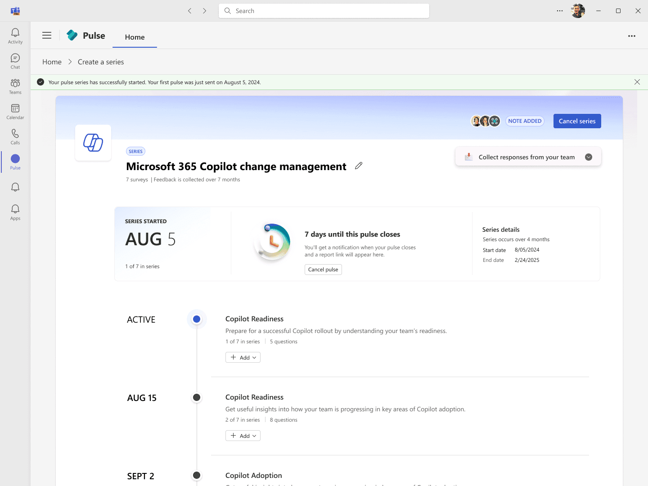Click the NOTE ADDED badge
648x486 pixels.
click(x=525, y=121)
